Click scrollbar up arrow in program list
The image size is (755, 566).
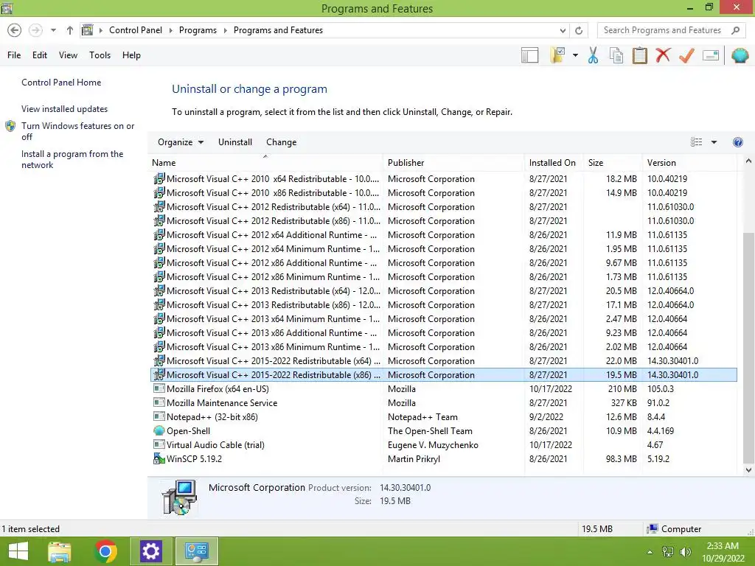coord(748,161)
